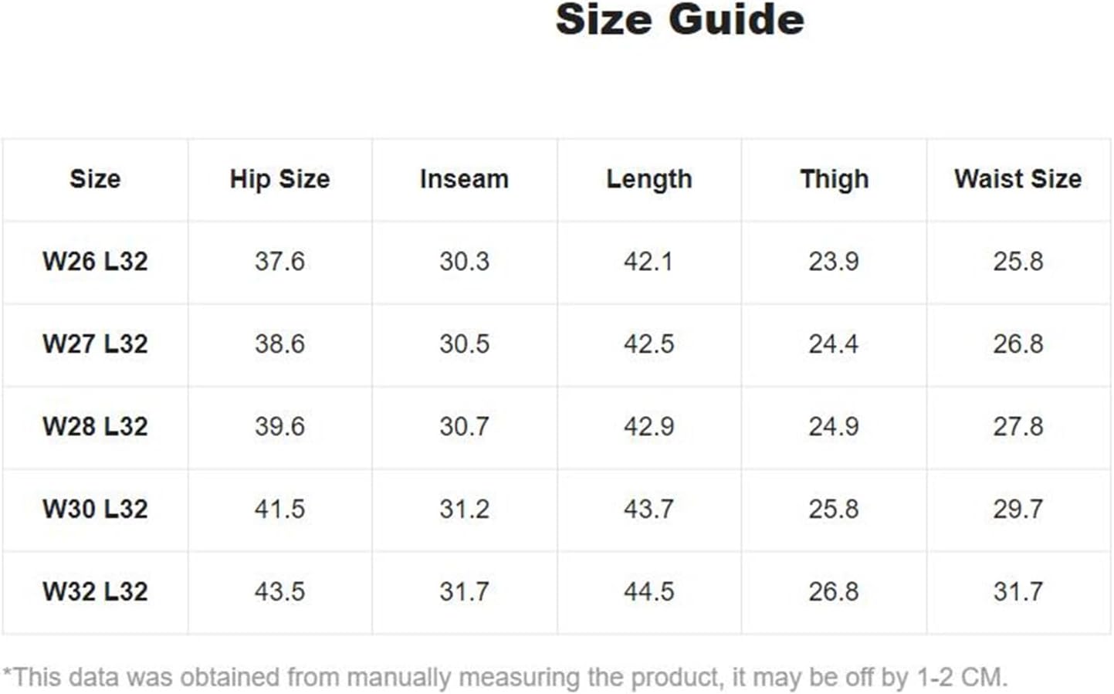Click the manual measurement disclaimer note
The width and height of the screenshot is (1114, 694).
(x=505, y=678)
